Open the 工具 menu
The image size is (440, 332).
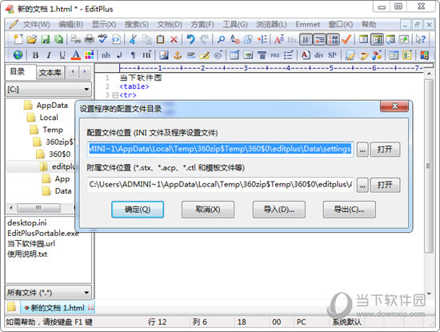point(235,25)
